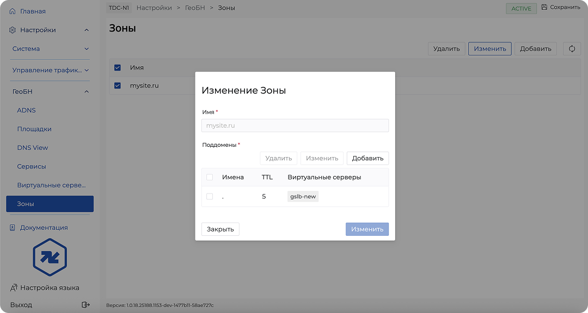Viewport: 588px width, 313px height.
Task: Open the ADNS menu item
Action: (26, 110)
